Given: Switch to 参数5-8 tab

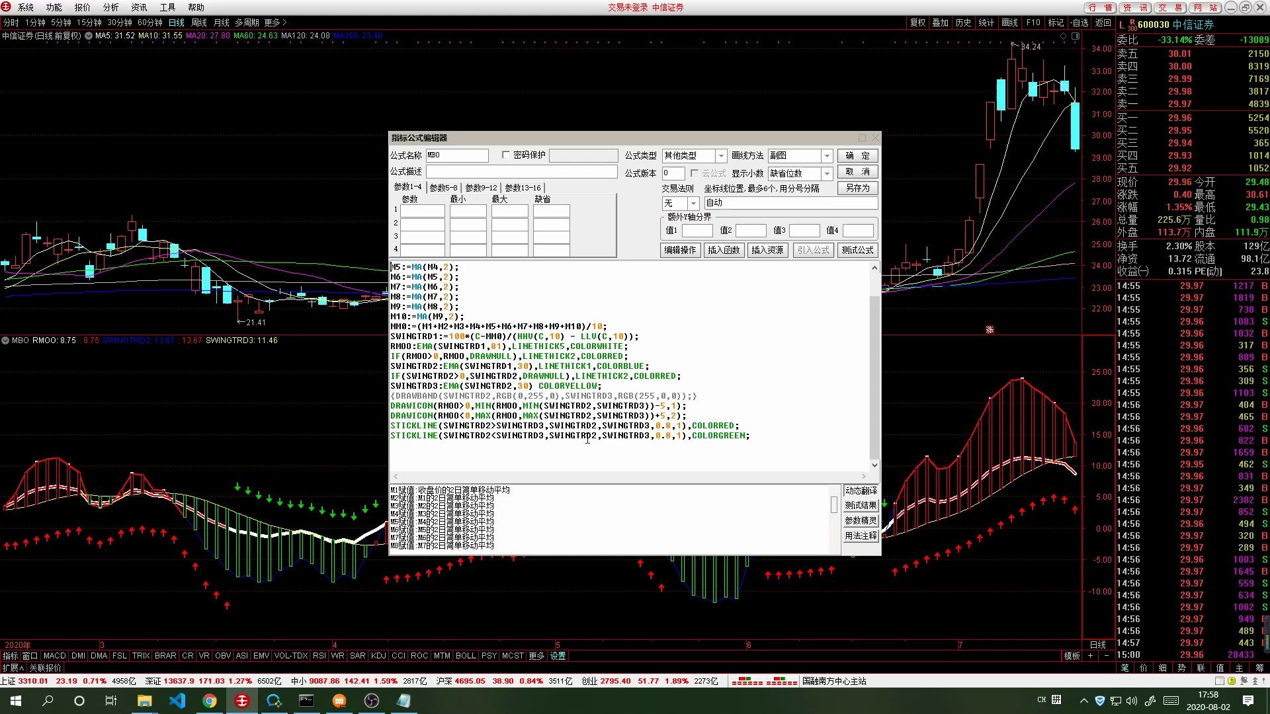Looking at the screenshot, I should [x=443, y=188].
